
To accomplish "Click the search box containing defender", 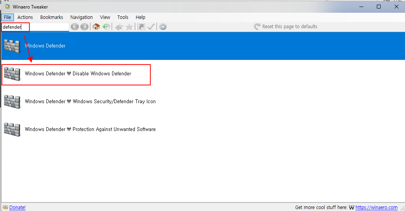I will (x=35, y=27).
